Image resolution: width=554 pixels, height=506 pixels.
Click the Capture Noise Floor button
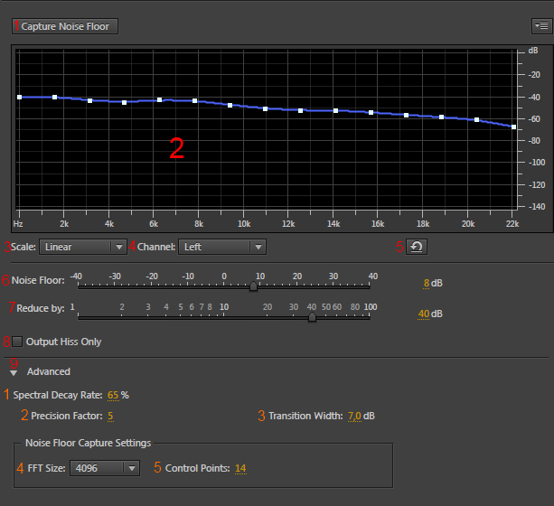(65, 26)
